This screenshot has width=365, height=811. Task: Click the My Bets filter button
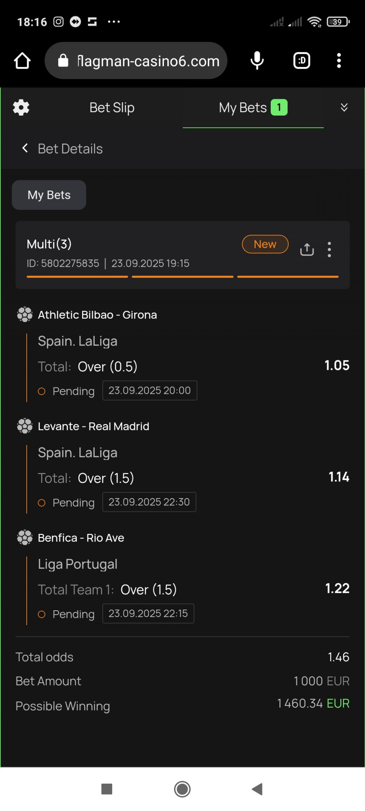click(49, 195)
